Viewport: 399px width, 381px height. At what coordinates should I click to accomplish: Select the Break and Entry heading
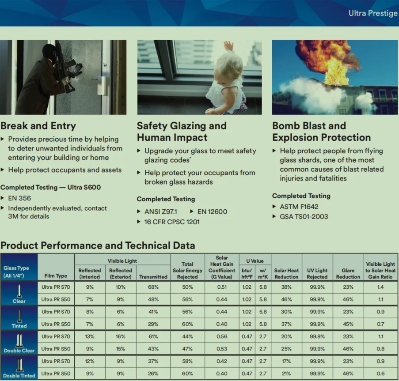pyautogui.click(x=38, y=126)
